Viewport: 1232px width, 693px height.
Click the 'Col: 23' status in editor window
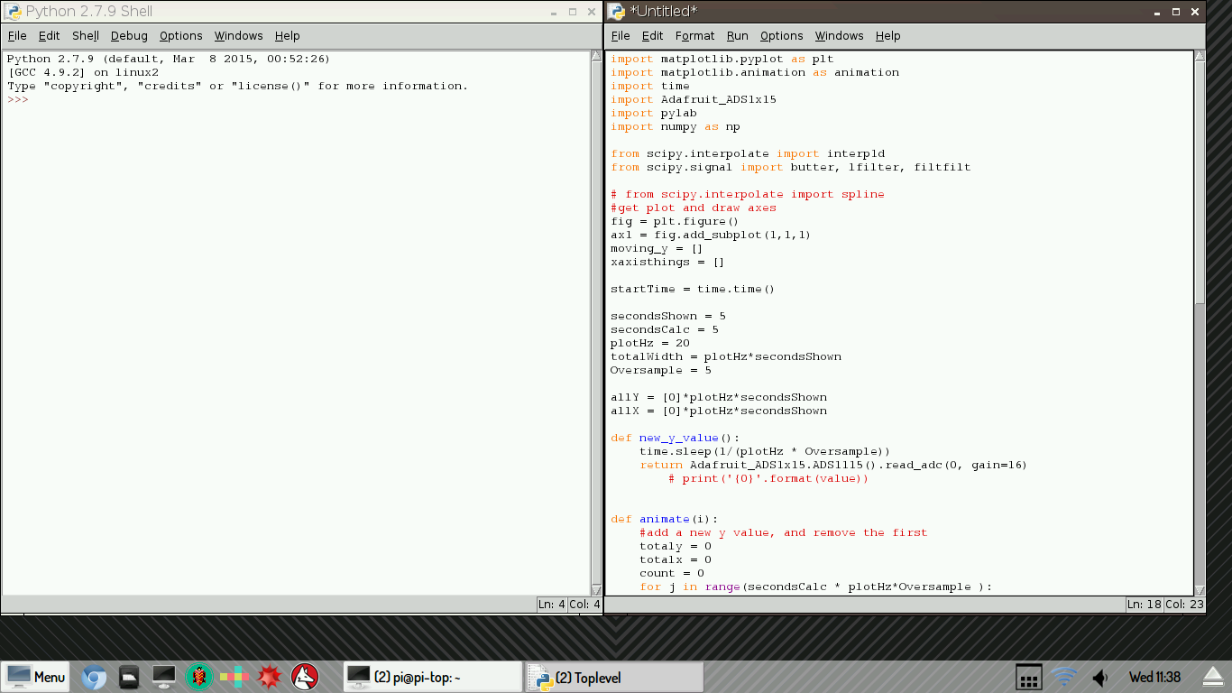pos(1184,604)
